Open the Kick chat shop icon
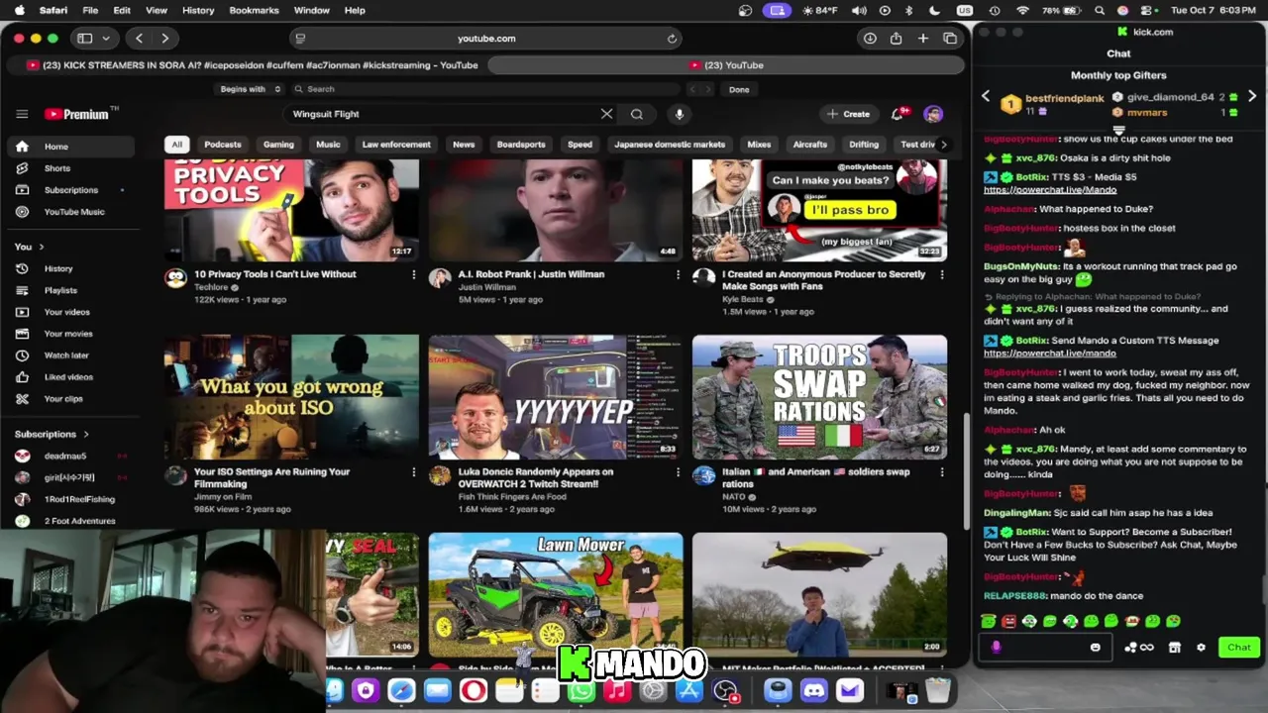This screenshot has width=1268, height=713. tap(1174, 648)
